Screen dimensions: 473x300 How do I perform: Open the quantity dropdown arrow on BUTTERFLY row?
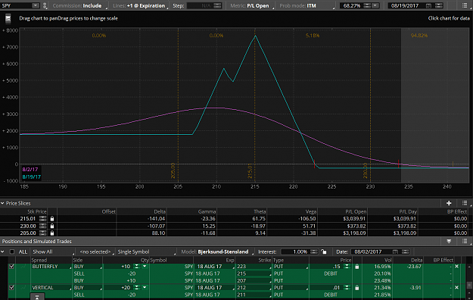(145, 266)
